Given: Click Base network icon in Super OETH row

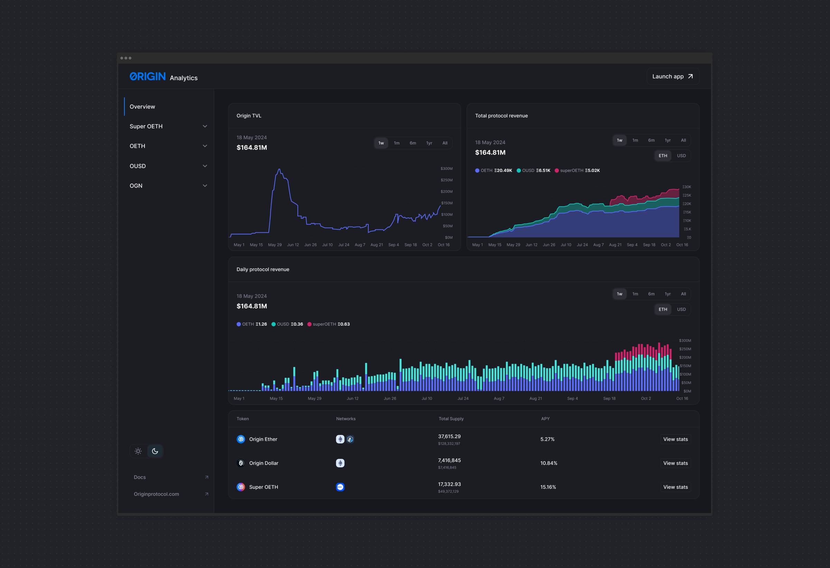Looking at the screenshot, I should 340,487.
